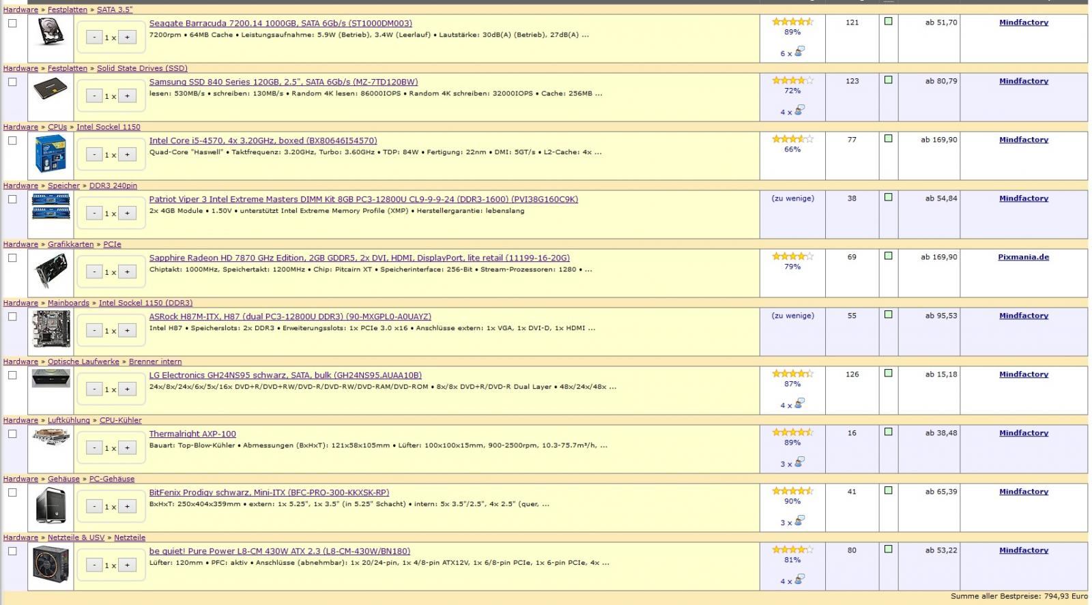Increase LG GH24NS95 quantity with plus
The height and width of the screenshot is (605, 1092).
pyautogui.click(x=127, y=389)
